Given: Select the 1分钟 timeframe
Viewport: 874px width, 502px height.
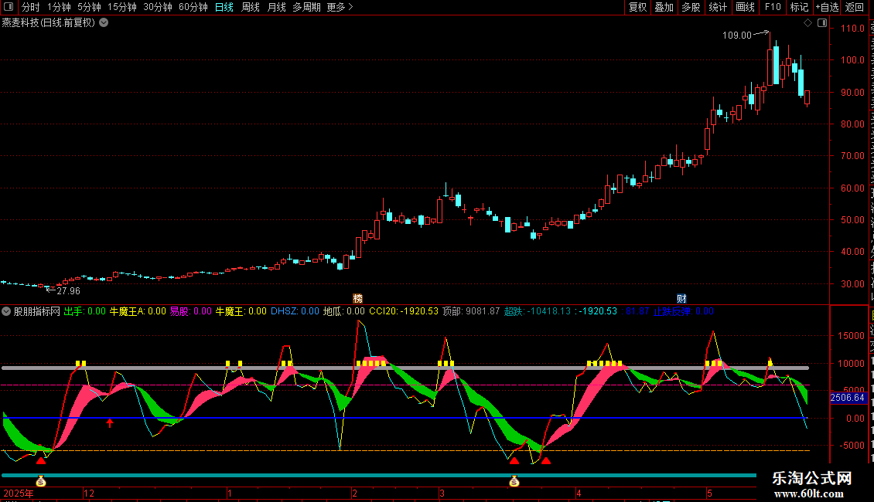Looking at the screenshot, I should [59, 7].
